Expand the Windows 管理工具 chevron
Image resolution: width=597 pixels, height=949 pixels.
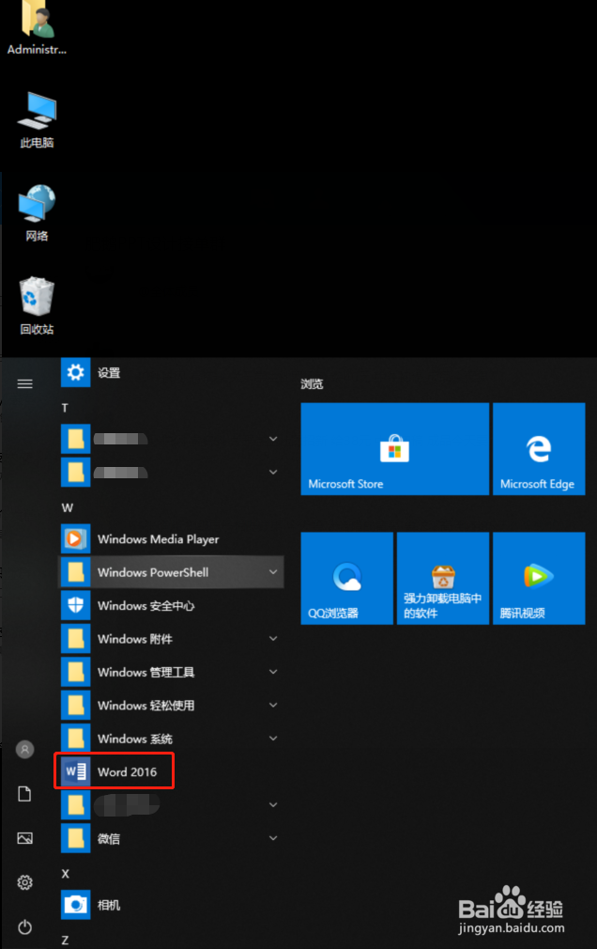(273, 672)
